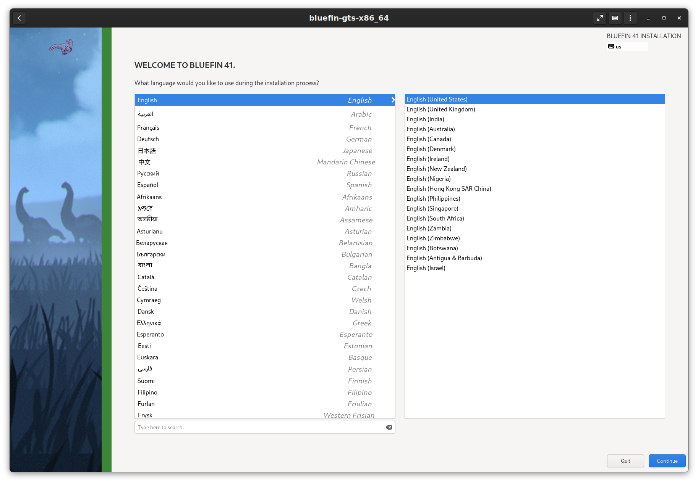
Task: Choose English (Singapore) locale
Action: click(534, 208)
